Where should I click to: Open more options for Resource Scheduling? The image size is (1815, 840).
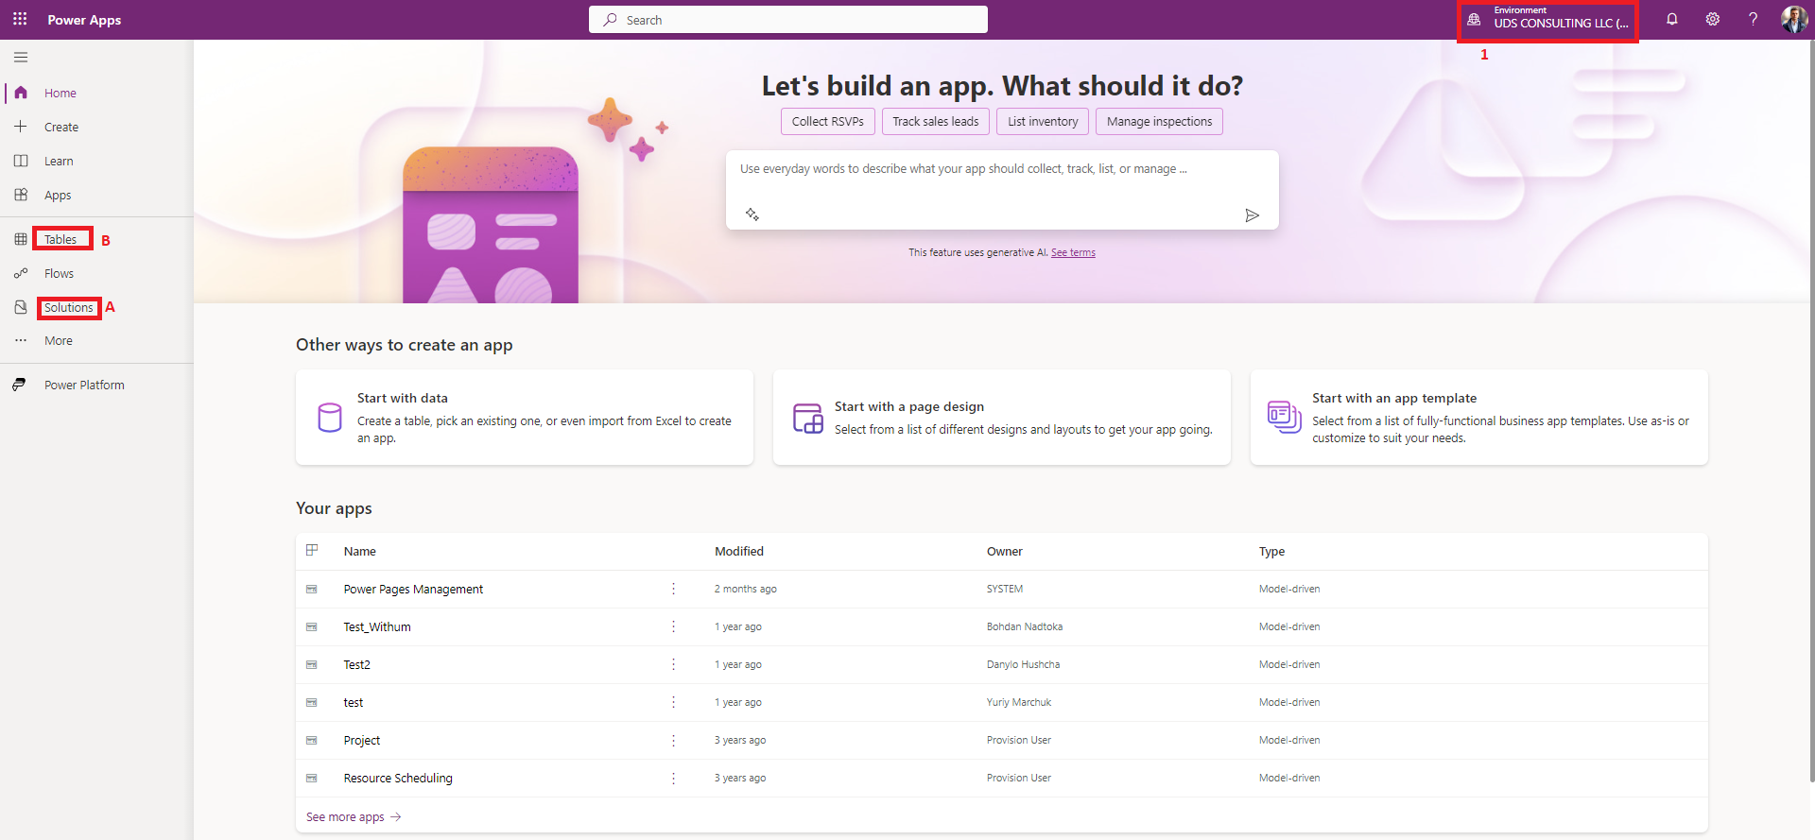(x=674, y=778)
